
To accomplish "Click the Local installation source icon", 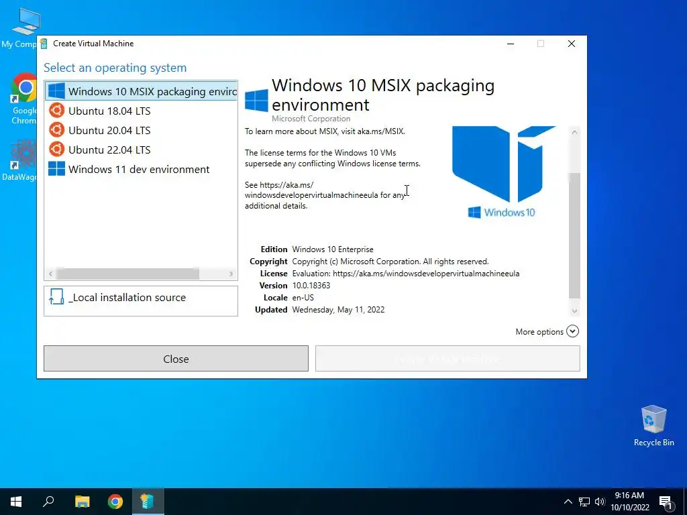I will (x=56, y=296).
